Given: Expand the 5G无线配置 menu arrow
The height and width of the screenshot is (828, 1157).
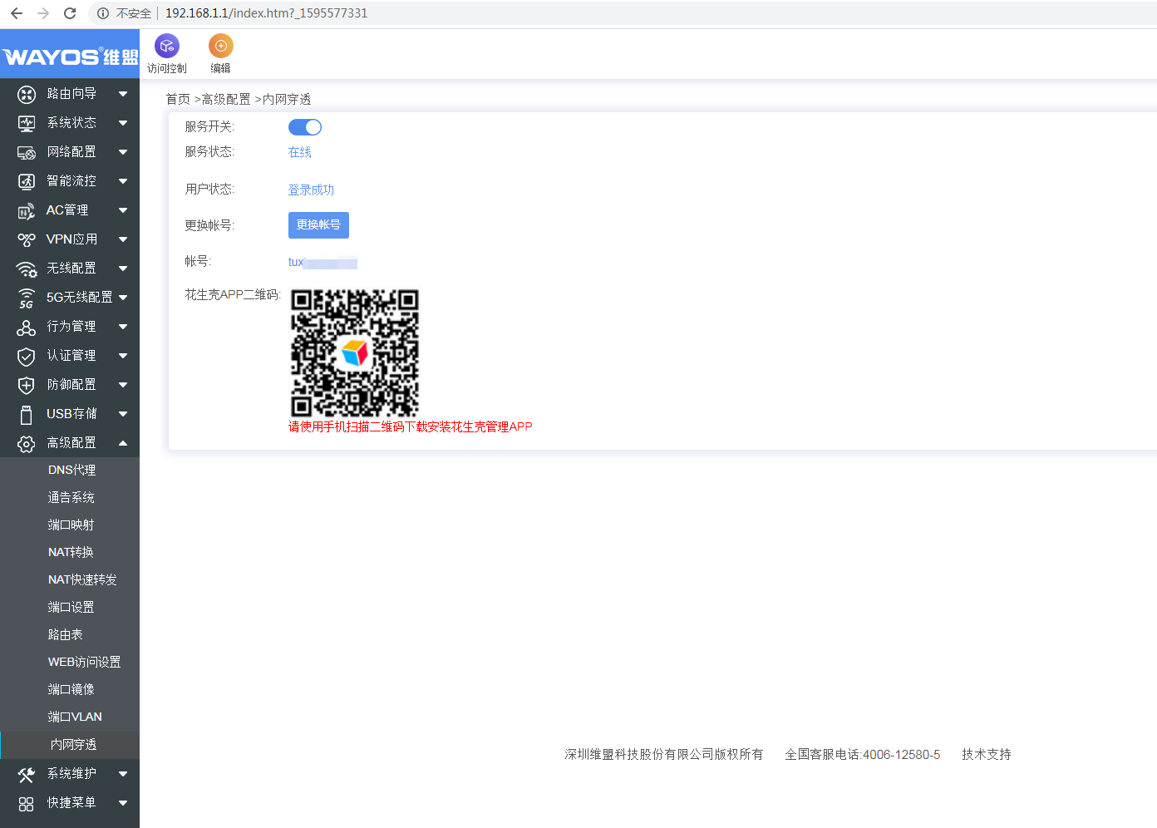Looking at the screenshot, I should (123, 298).
